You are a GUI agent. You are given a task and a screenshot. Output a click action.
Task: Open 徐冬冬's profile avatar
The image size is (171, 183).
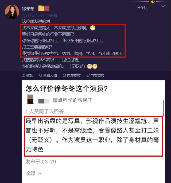click(12, 12)
